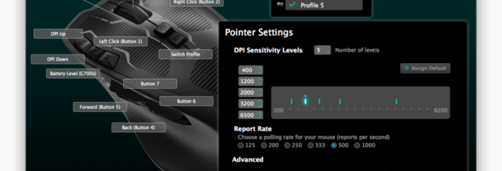
Task: Select the 200 report rate option
Action: click(264, 146)
